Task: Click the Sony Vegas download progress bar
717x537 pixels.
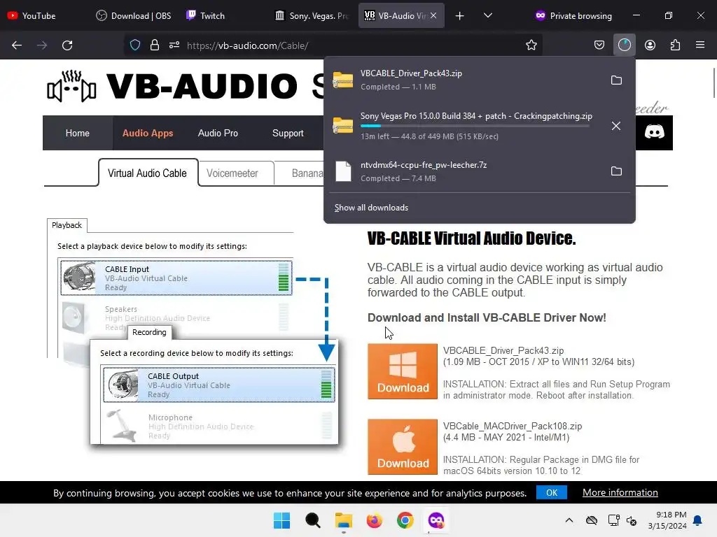Action: point(475,126)
